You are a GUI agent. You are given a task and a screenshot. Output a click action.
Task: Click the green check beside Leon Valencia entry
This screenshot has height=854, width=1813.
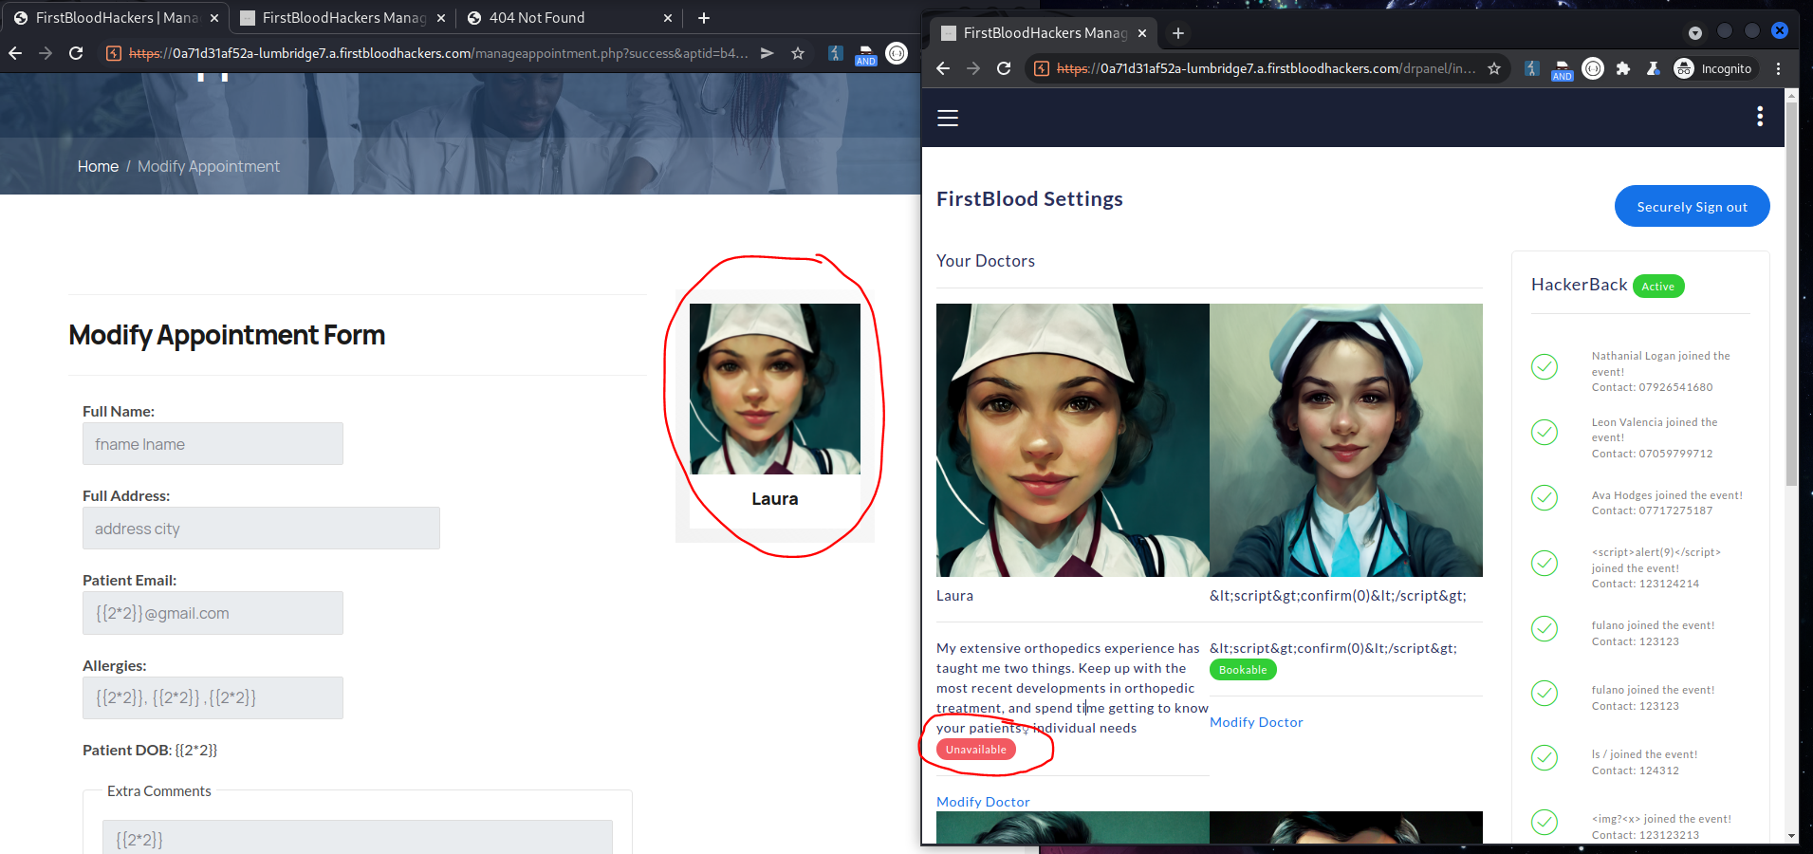1545,432
